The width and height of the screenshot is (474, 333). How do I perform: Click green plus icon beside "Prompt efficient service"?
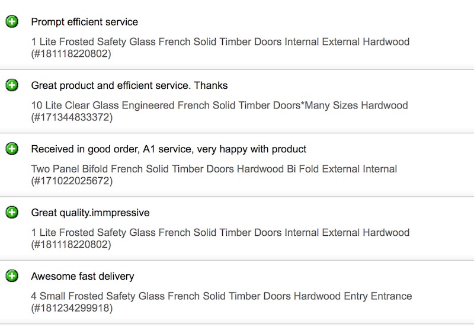pos(12,22)
